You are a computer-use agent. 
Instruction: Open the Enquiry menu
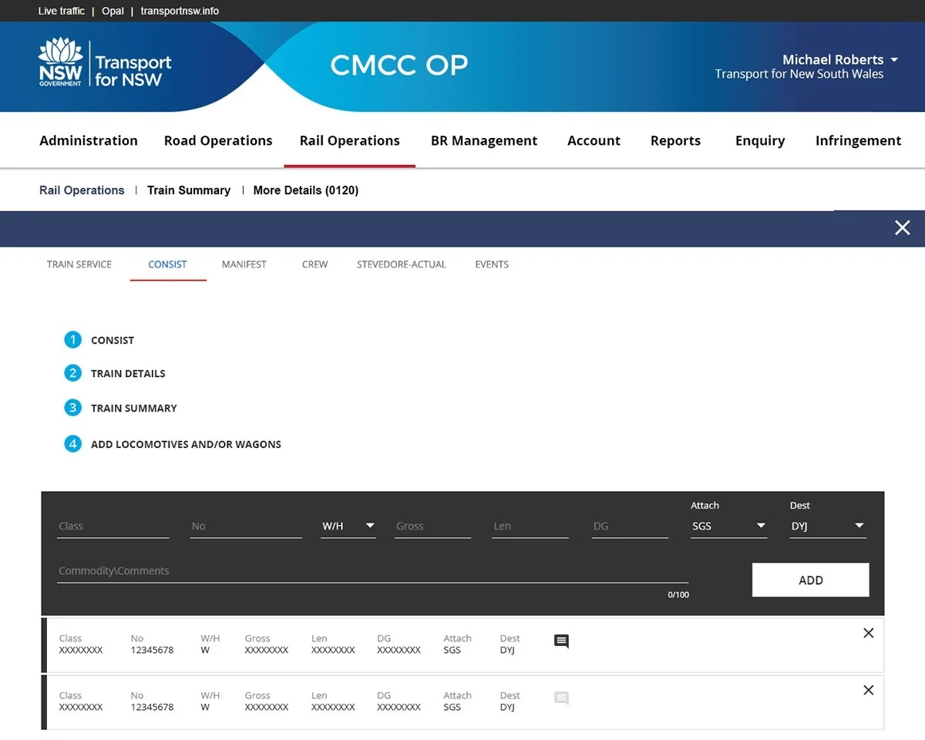[760, 140]
